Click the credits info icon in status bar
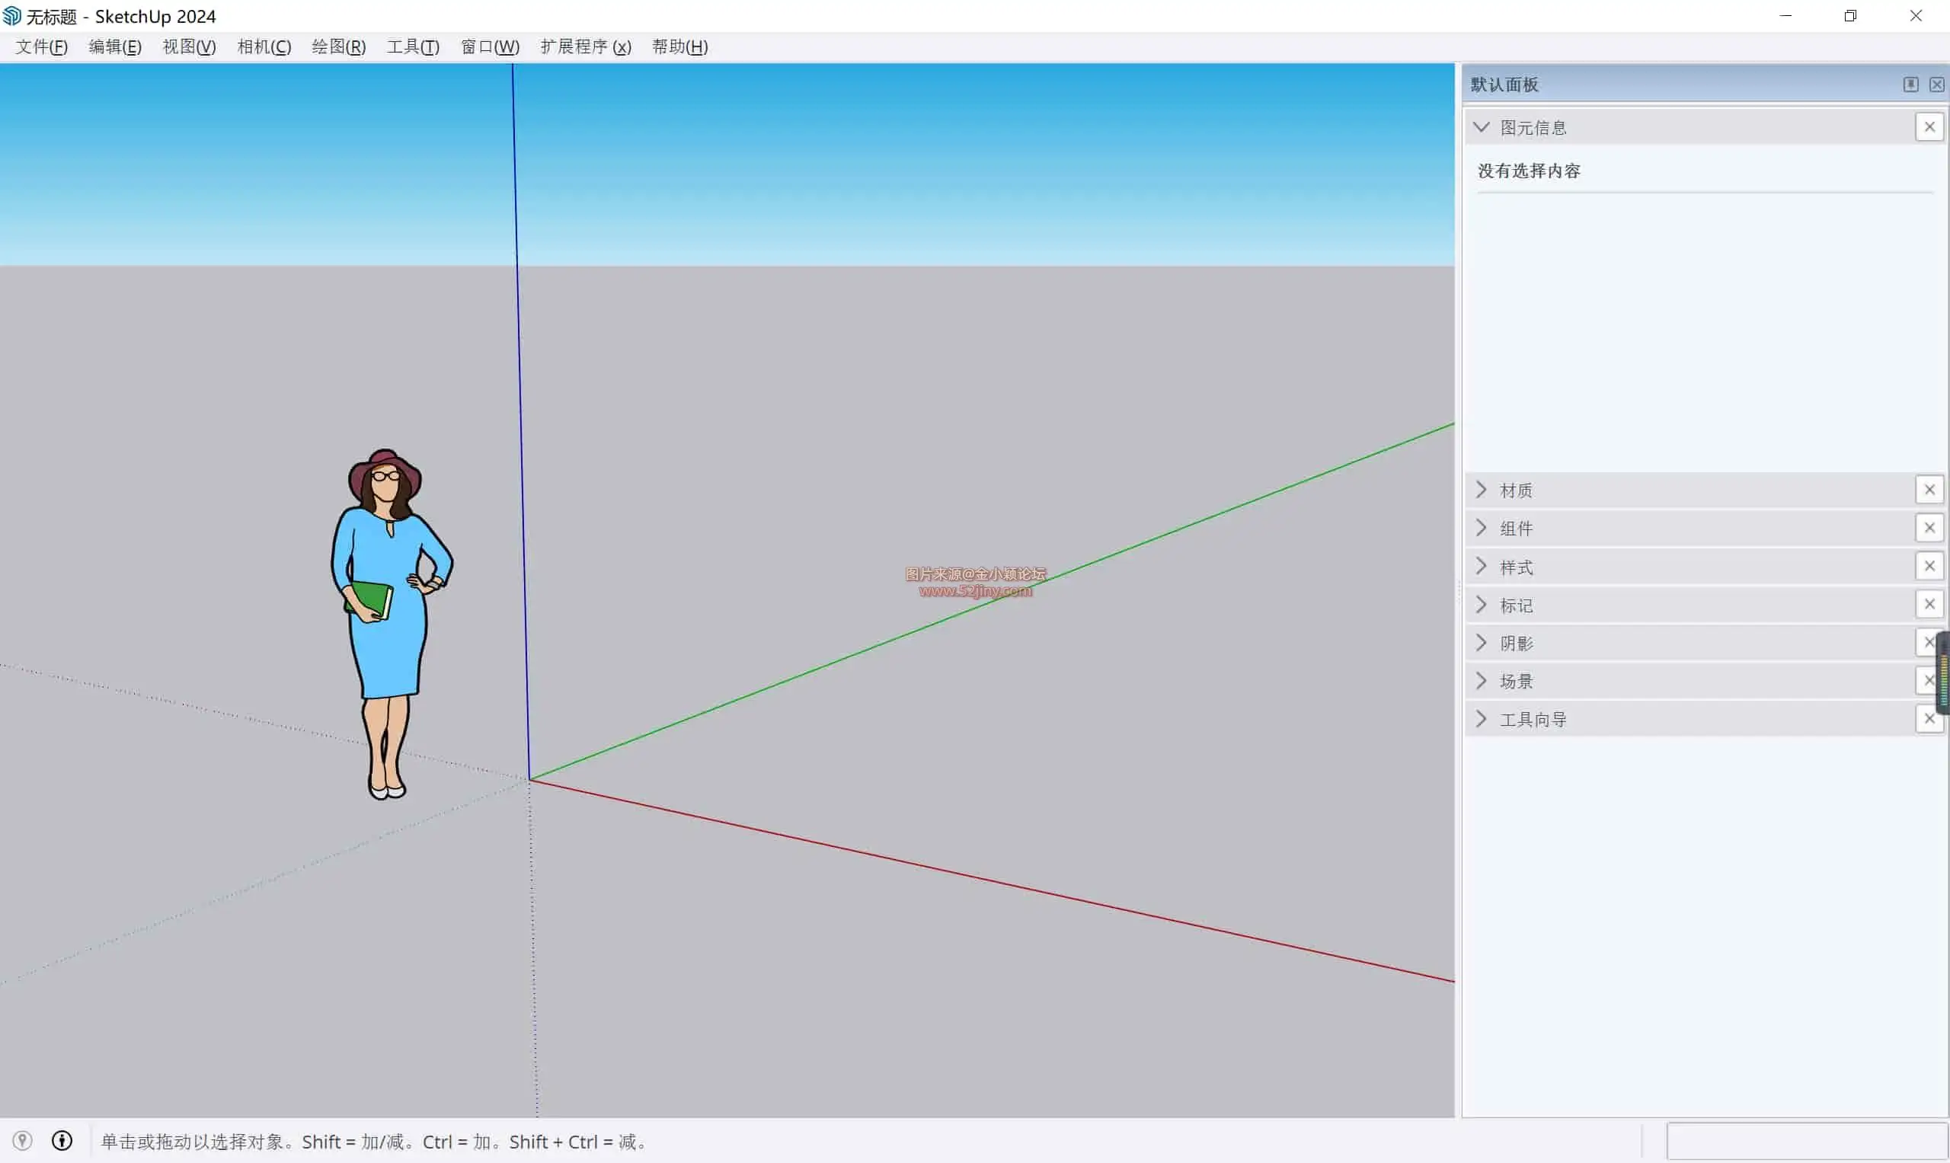The image size is (1950, 1163). (62, 1141)
